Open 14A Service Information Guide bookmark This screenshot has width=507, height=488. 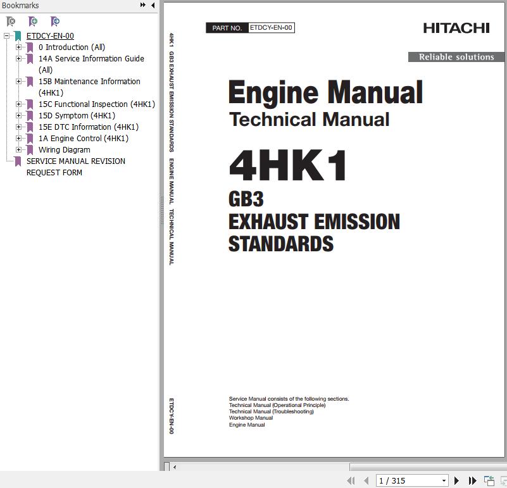tap(91, 64)
